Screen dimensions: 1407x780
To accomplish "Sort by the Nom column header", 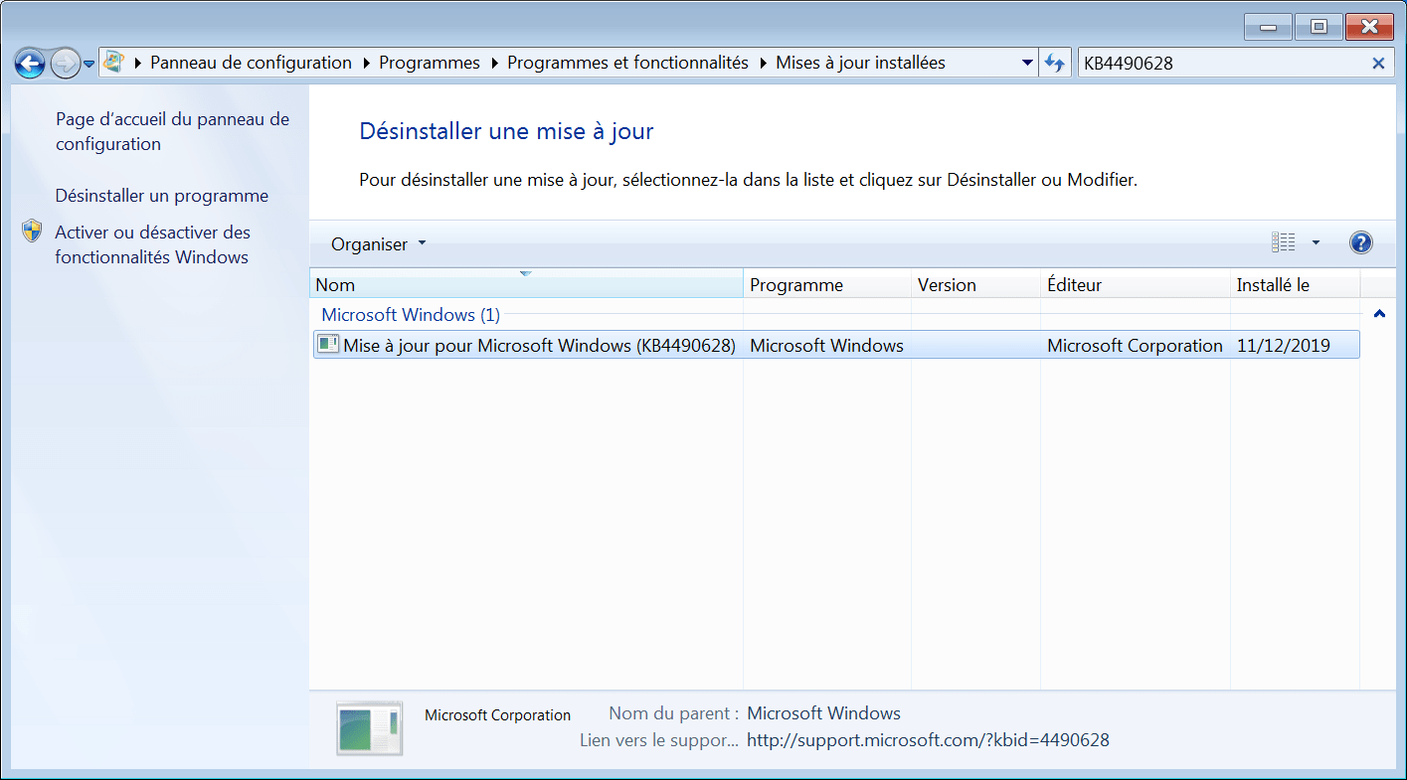I will tap(526, 284).
